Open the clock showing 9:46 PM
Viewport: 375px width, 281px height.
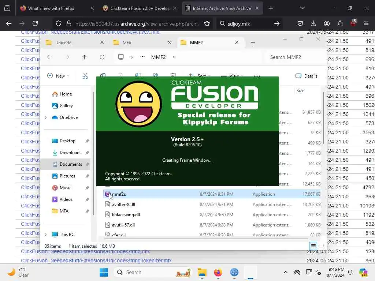coord(336,272)
